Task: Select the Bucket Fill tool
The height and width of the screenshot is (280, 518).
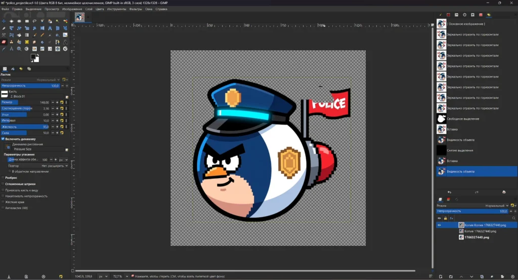Action: pyautogui.click(x=19, y=35)
